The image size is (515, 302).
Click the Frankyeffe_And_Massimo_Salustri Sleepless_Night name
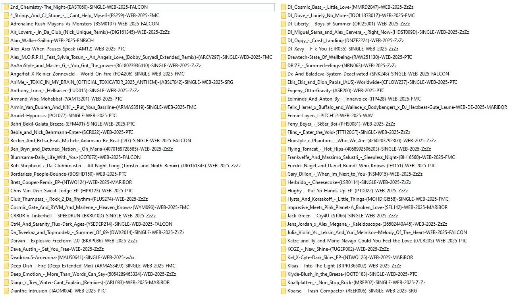[x=371, y=157]
